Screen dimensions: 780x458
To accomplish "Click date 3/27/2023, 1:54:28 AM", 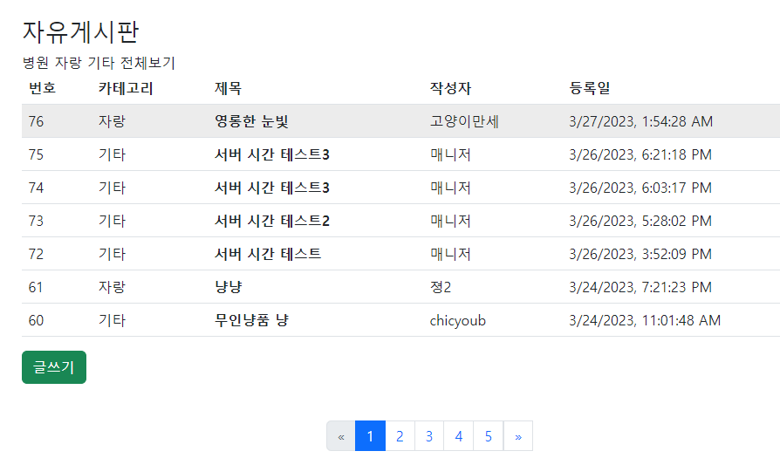I will click(x=640, y=121).
